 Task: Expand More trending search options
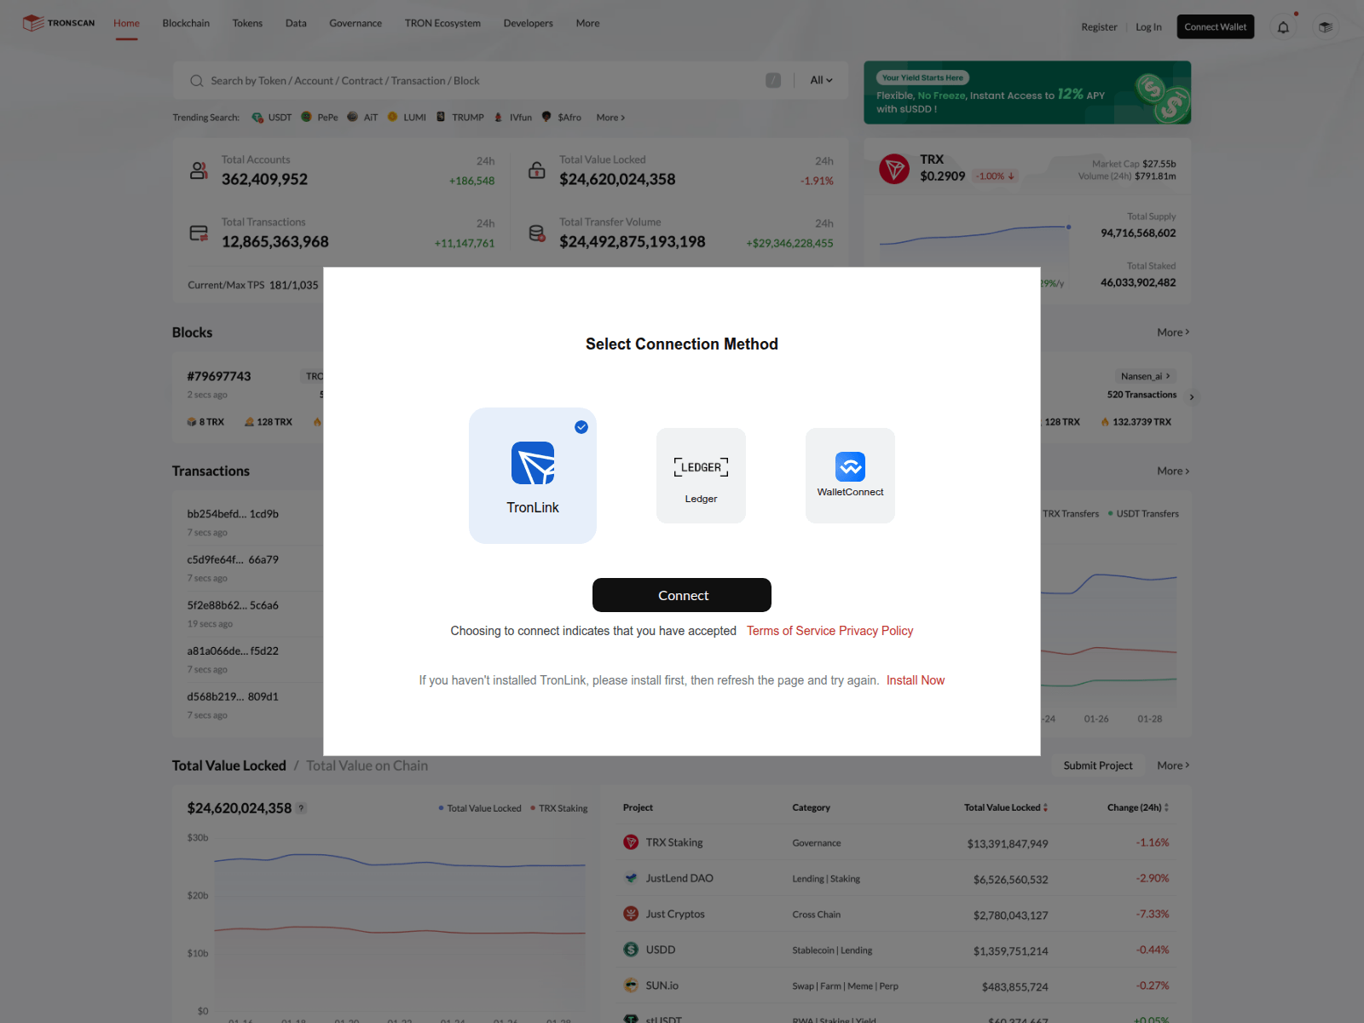(610, 117)
